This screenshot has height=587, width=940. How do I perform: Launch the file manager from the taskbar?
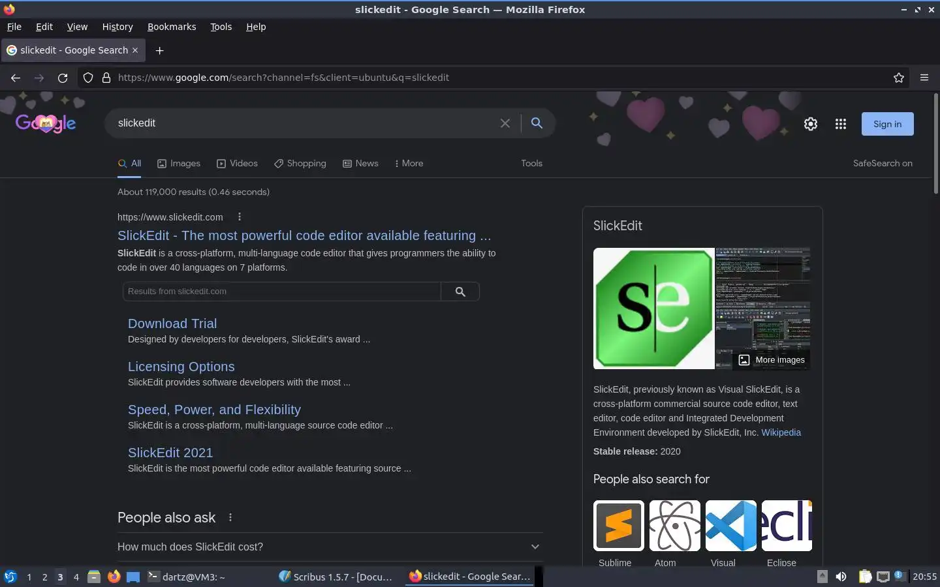(94, 577)
